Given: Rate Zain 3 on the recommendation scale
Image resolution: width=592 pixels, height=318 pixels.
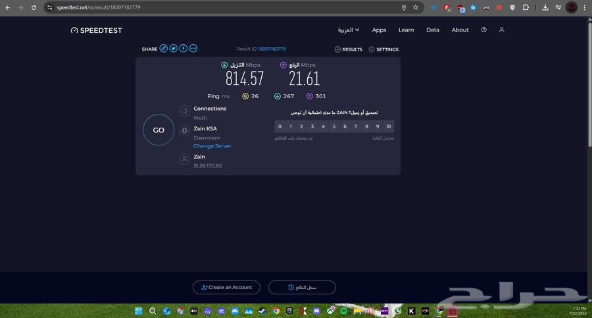Looking at the screenshot, I should 312,126.
